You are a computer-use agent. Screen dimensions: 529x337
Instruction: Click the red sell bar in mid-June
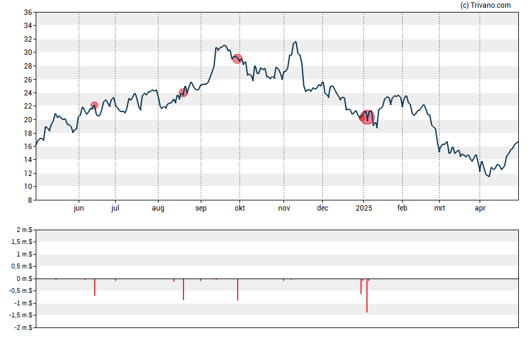(x=95, y=287)
